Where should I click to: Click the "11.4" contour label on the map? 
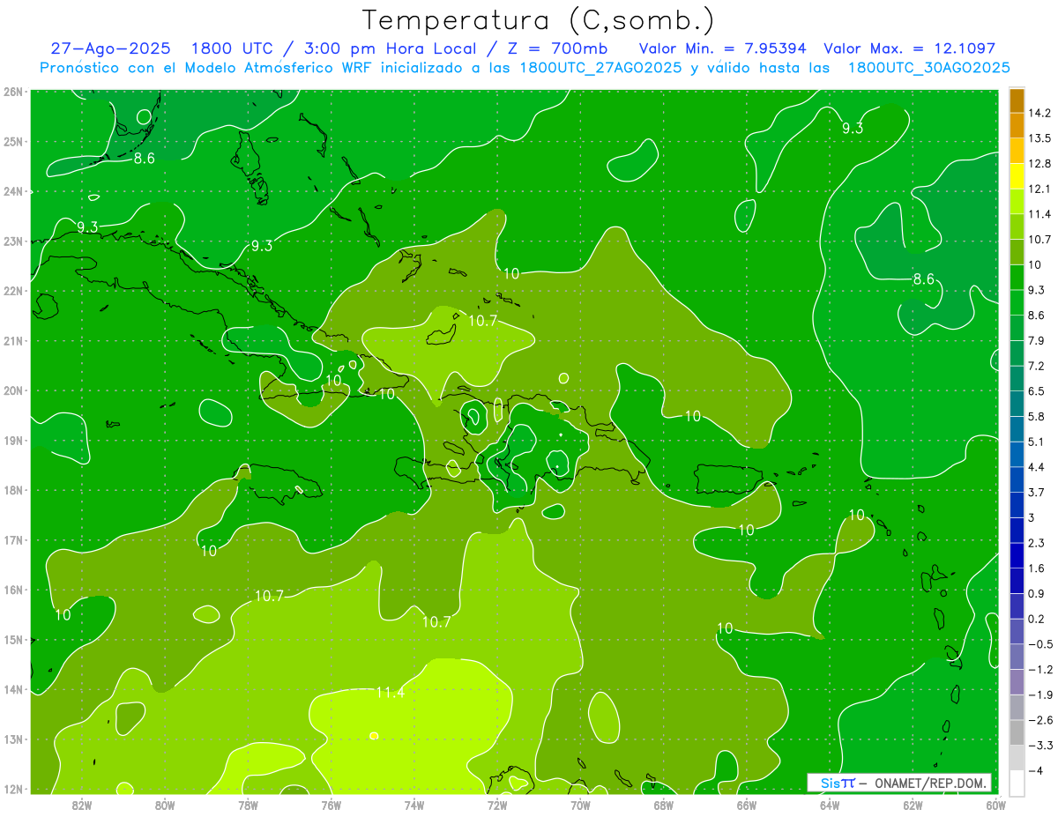tap(389, 693)
